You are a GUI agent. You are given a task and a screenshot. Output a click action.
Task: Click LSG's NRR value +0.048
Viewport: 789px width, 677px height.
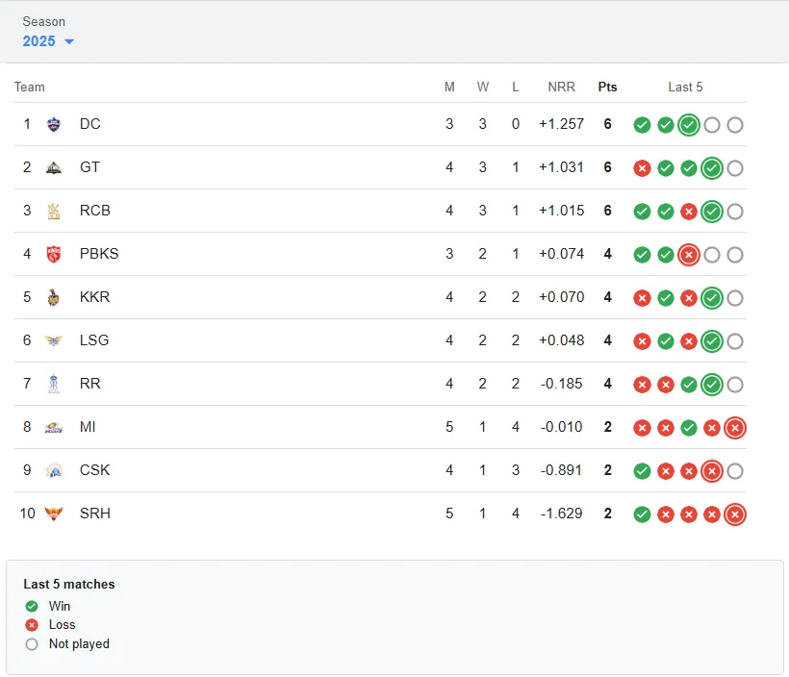coord(562,340)
